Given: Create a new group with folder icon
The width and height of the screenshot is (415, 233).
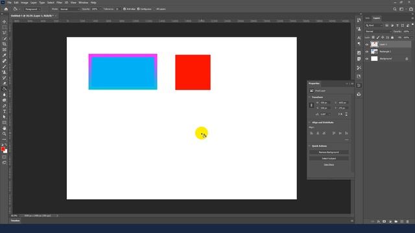Looking at the screenshot, I should pos(396,221).
